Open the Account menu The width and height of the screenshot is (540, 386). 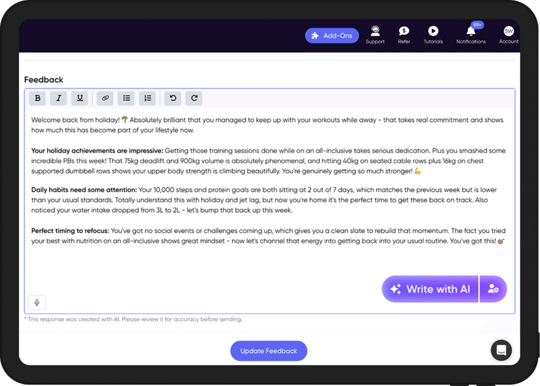coord(508,35)
